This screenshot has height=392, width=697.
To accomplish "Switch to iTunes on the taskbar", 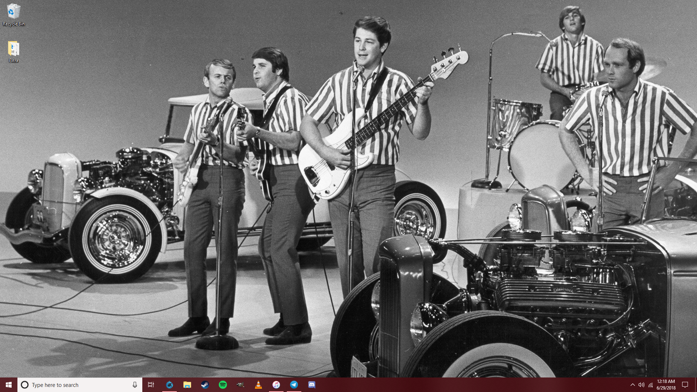I will pos(276,385).
